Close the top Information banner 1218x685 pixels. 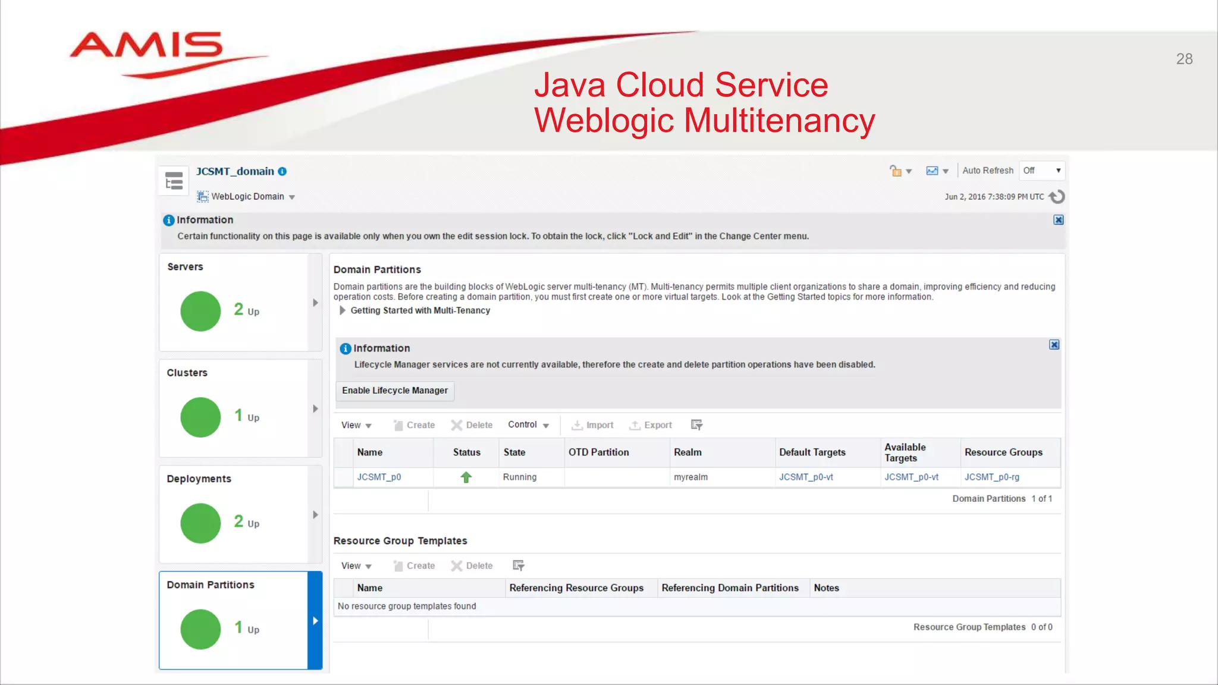pyautogui.click(x=1059, y=220)
